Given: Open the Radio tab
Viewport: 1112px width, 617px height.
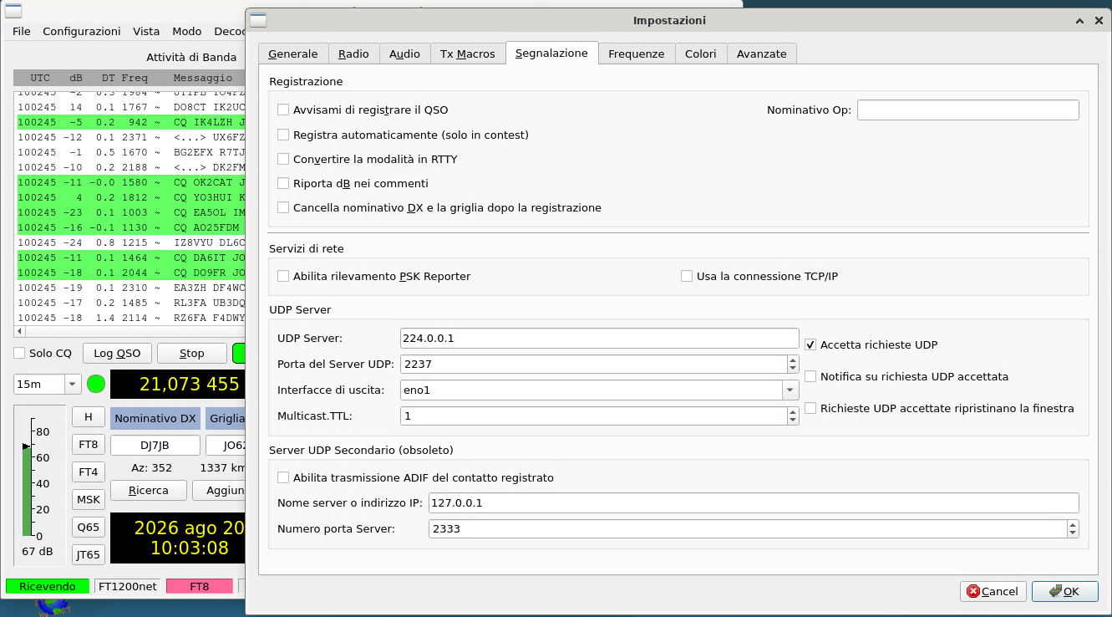Looking at the screenshot, I should [x=353, y=54].
